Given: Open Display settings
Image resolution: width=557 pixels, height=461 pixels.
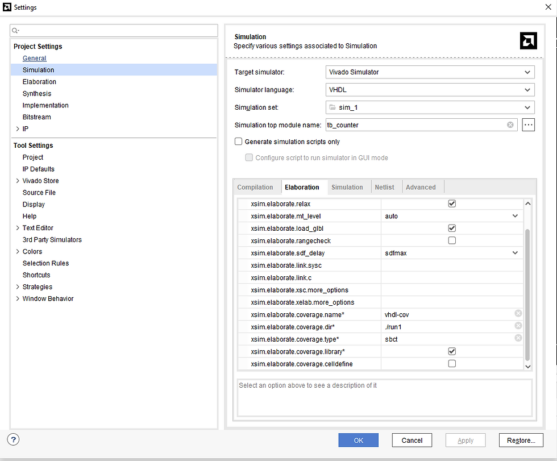Looking at the screenshot, I should click(x=34, y=204).
